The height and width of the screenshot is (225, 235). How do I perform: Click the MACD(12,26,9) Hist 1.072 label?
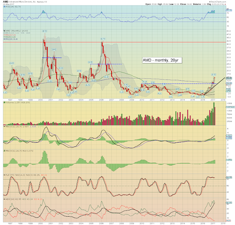[x=19, y=151]
